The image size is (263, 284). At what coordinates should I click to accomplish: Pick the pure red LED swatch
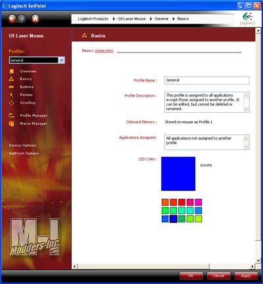click(x=181, y=202)
